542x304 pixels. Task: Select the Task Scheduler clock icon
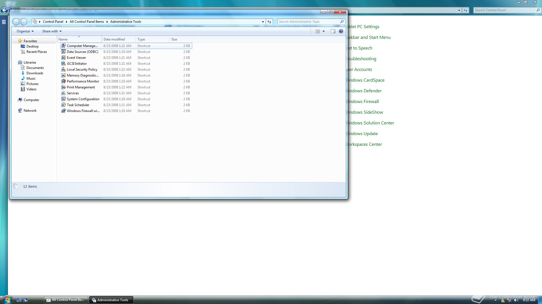64,105
